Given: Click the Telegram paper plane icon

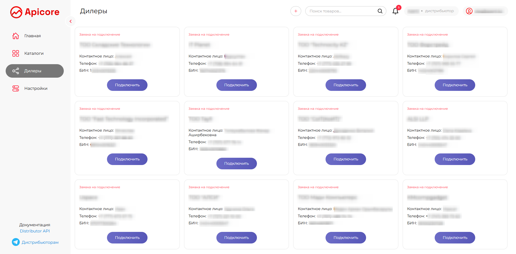Looking at the screenshot, I should (16, 242).
